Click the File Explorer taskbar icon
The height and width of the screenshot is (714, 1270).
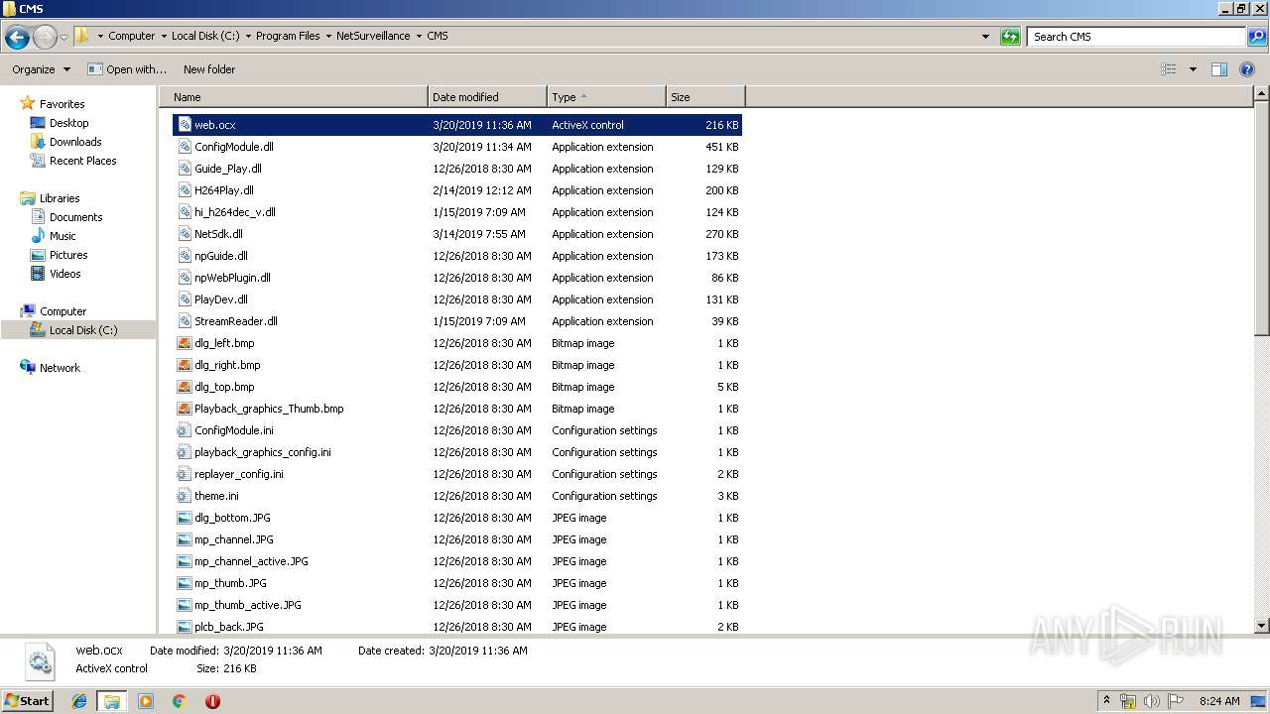click(112, 701)
